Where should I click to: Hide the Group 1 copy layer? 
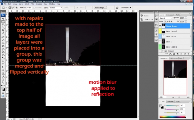tap(160, 26)
